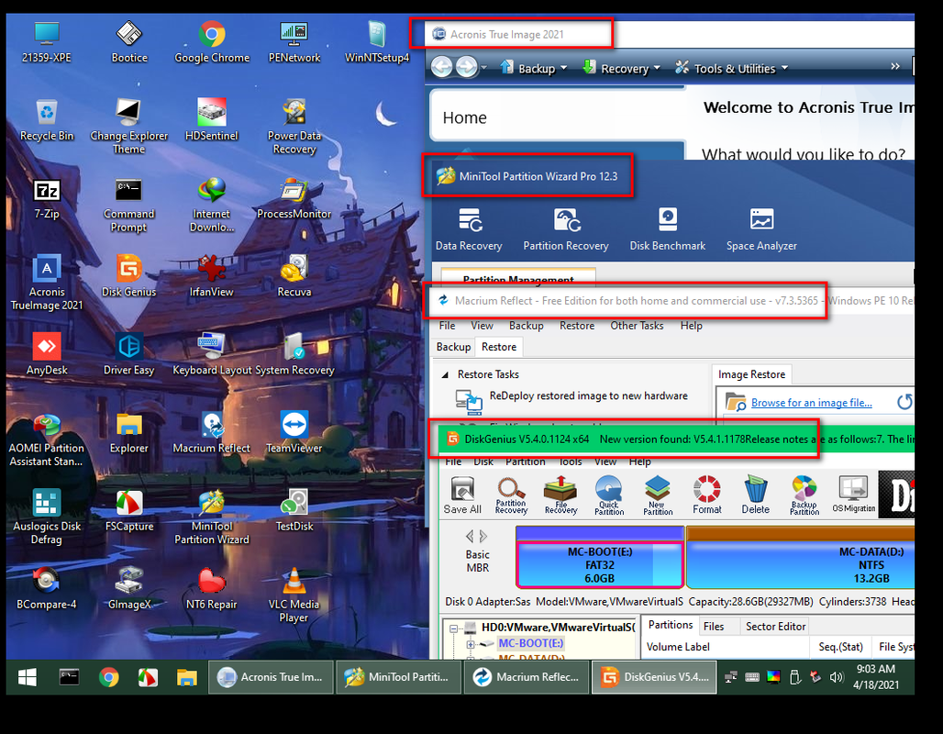The width and height of the screenshot is (943, 734).
Task: Open PENetwork desktop icon
Action: (x=294, y=41)
